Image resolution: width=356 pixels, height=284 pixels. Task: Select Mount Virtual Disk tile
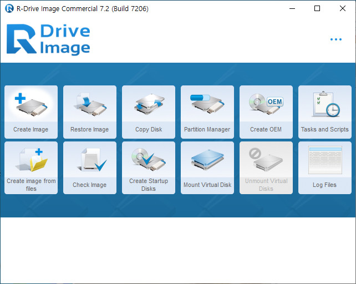click(x=207, y=168)
